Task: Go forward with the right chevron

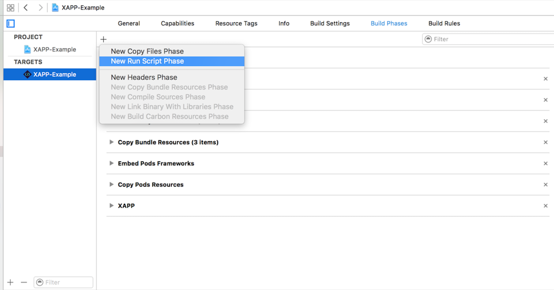Action: click(40, 7)
